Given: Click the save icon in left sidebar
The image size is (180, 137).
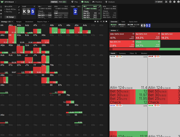Looking at the screenshot, I should point(1,10).
